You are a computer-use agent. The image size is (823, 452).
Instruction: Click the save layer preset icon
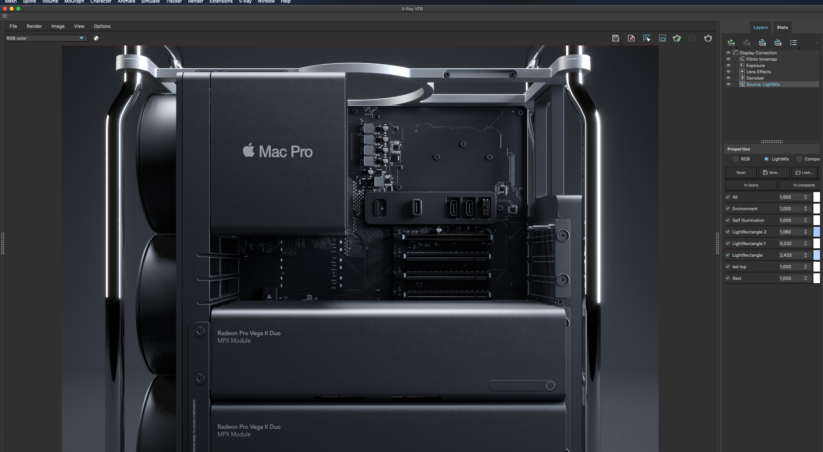tap(762, 42)
